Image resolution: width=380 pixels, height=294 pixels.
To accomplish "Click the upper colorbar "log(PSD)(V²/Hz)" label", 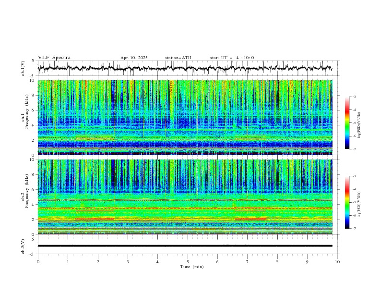I will click(x=360, y=125).
